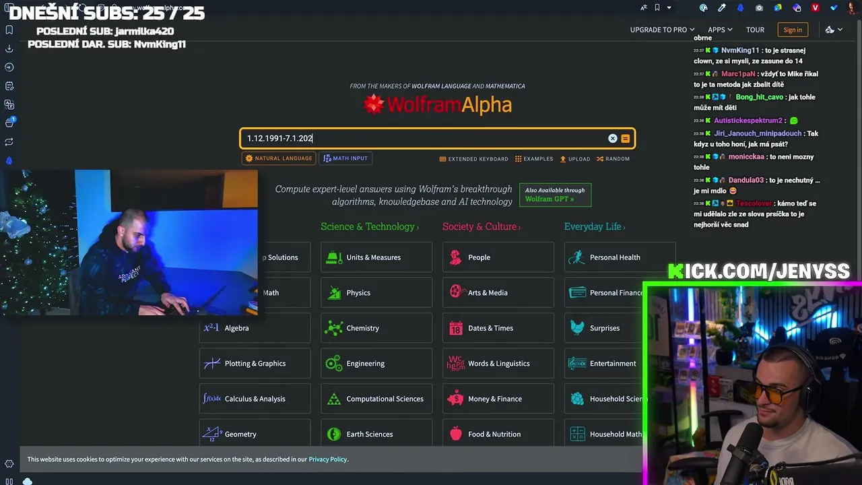Open the Dates & Times topic
This screenshot has width=862, height=485.
pos(498,328)
